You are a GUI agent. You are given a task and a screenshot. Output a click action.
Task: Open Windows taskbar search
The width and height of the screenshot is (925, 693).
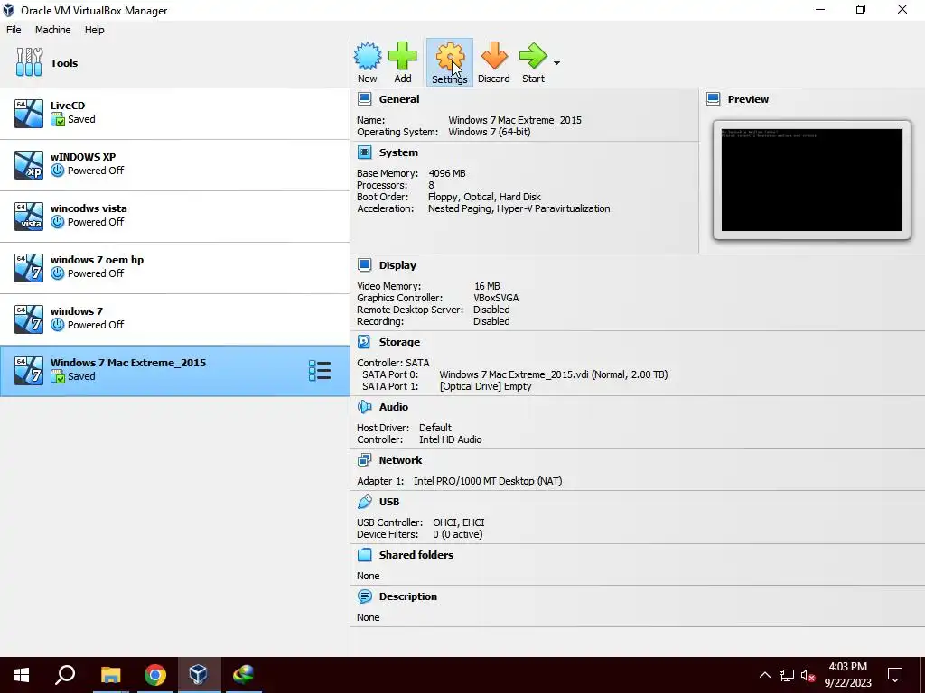pos(65,675)
